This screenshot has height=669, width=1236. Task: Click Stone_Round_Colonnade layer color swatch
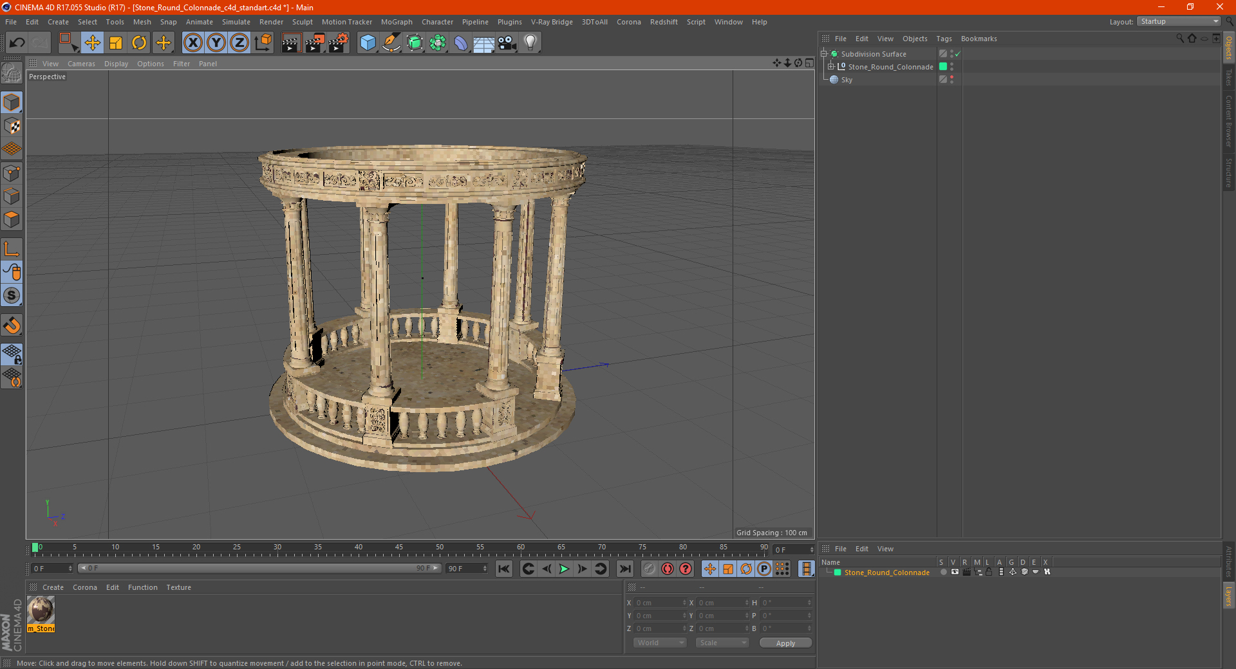click(838, 573)
